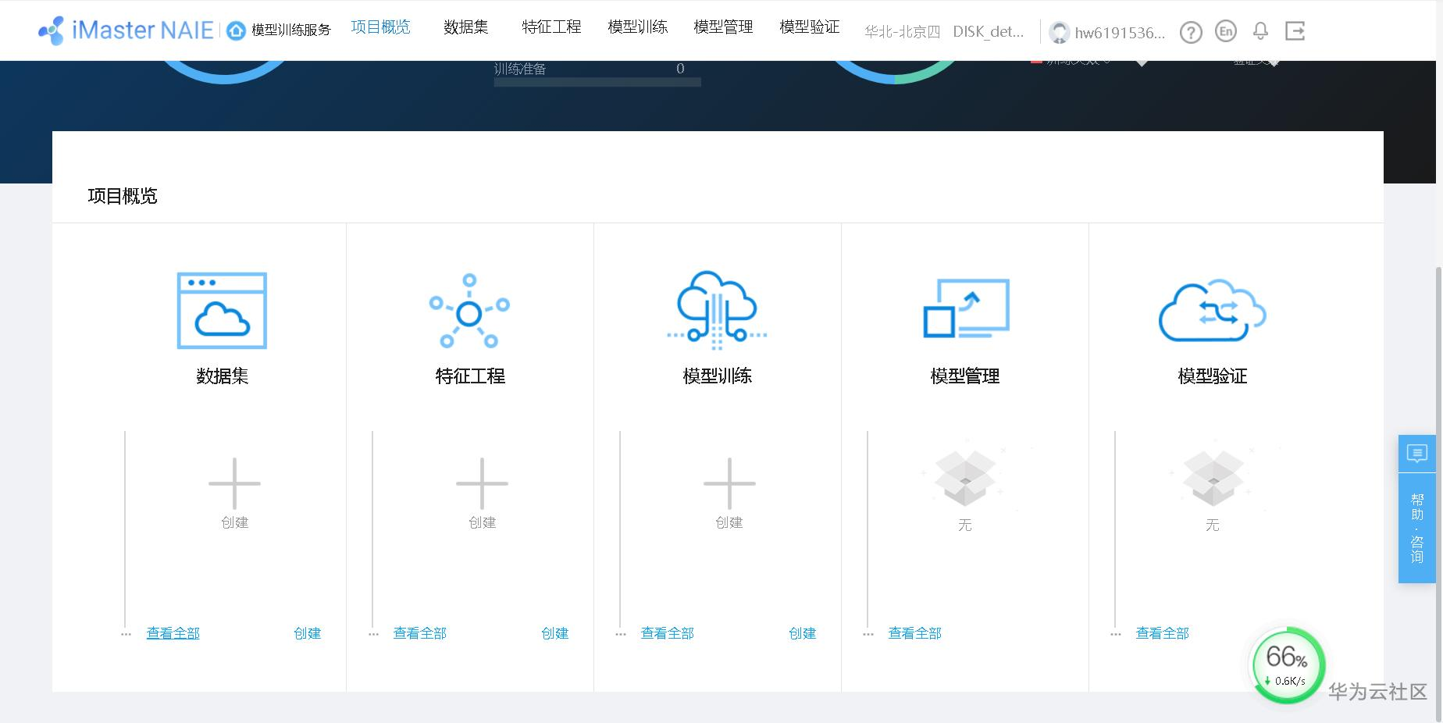Click the logout exit icon
The height and width of the screenshot is (723, 1443).
[1295, 31]
